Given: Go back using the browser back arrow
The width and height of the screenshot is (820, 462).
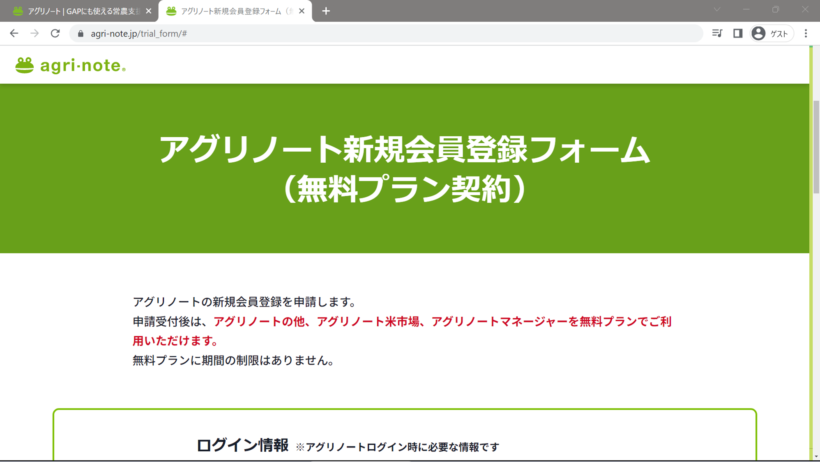Looking at the screenshot, I should [14, 33].
